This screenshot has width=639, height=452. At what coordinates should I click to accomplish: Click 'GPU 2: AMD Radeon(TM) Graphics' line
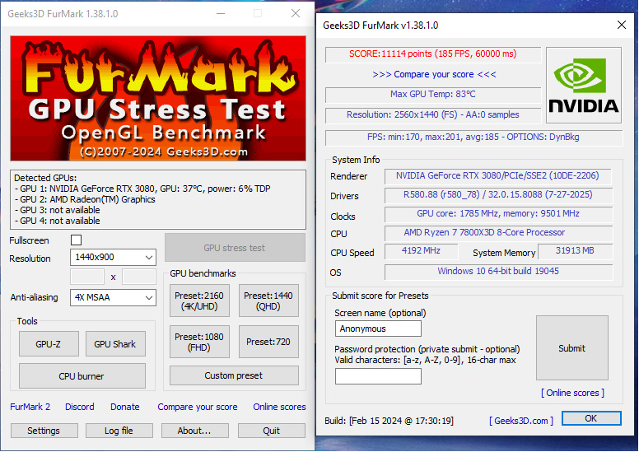click(x=85, y=199)
